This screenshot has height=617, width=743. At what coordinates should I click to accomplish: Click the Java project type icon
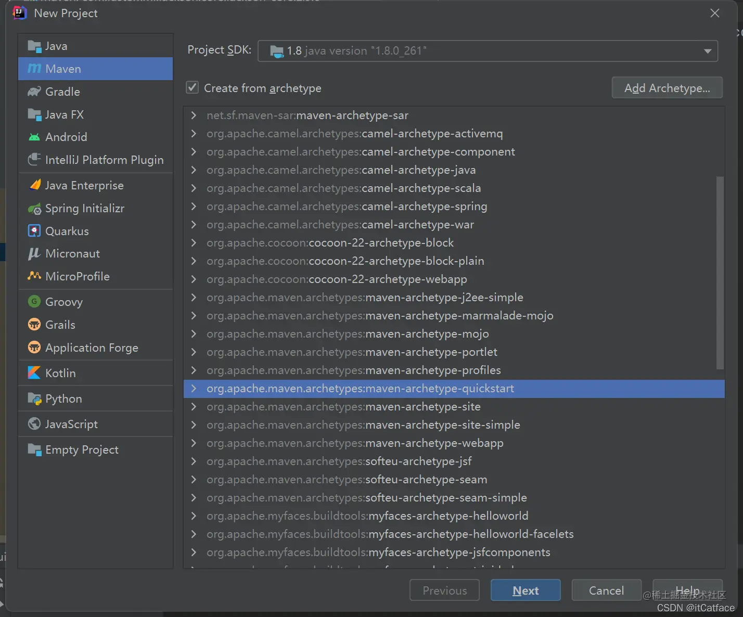click(34, 46)
